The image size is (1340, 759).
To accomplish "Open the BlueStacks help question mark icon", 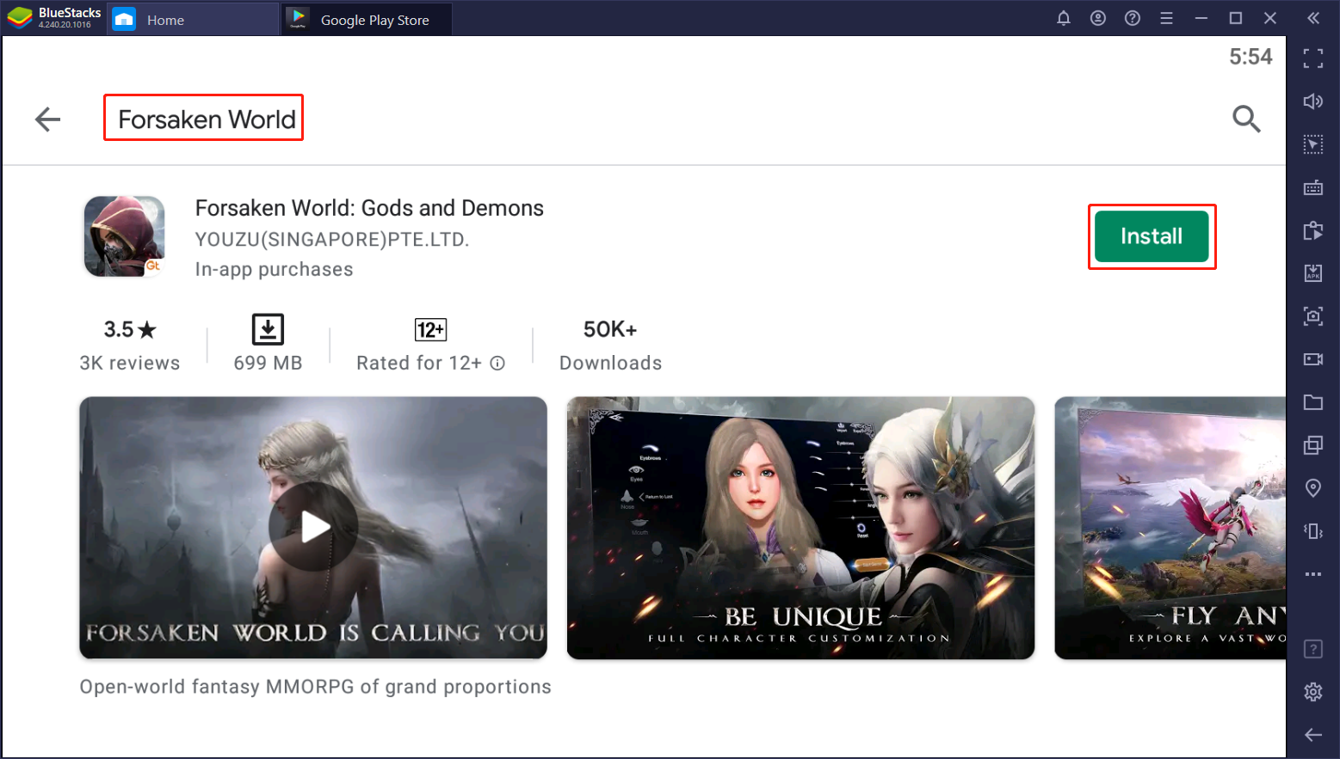I will (1133, 18).
